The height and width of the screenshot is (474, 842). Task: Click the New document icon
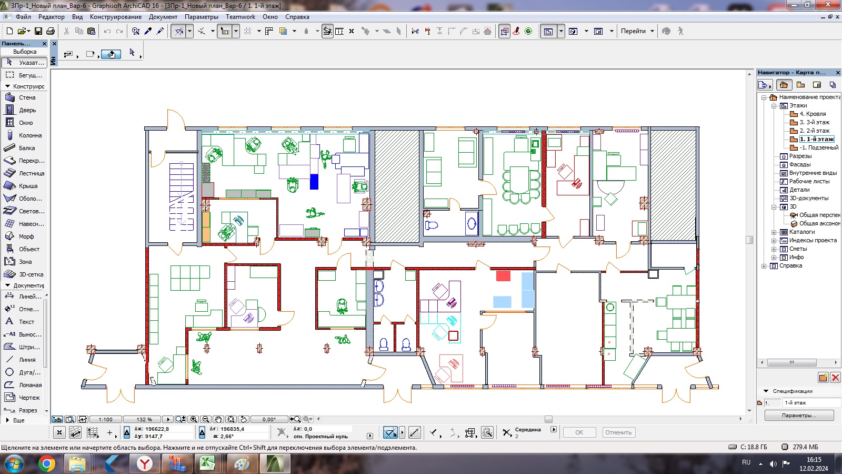click(9, 31)
